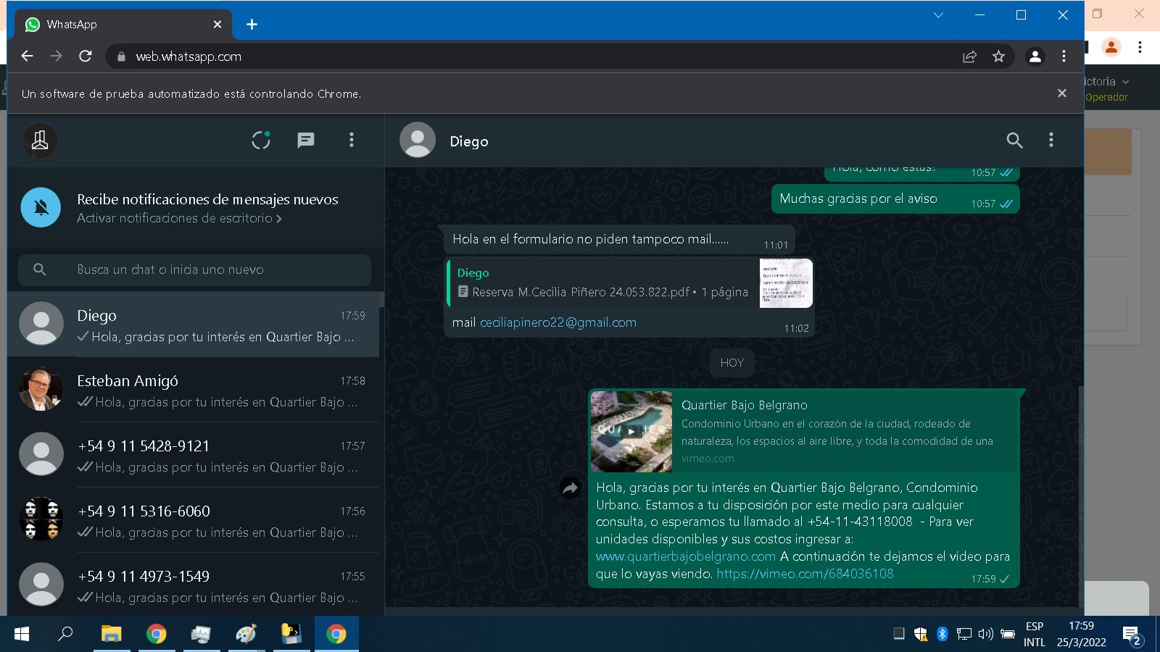
Task: Click the muted notifications bell icon
Action: tap(41, 207)
